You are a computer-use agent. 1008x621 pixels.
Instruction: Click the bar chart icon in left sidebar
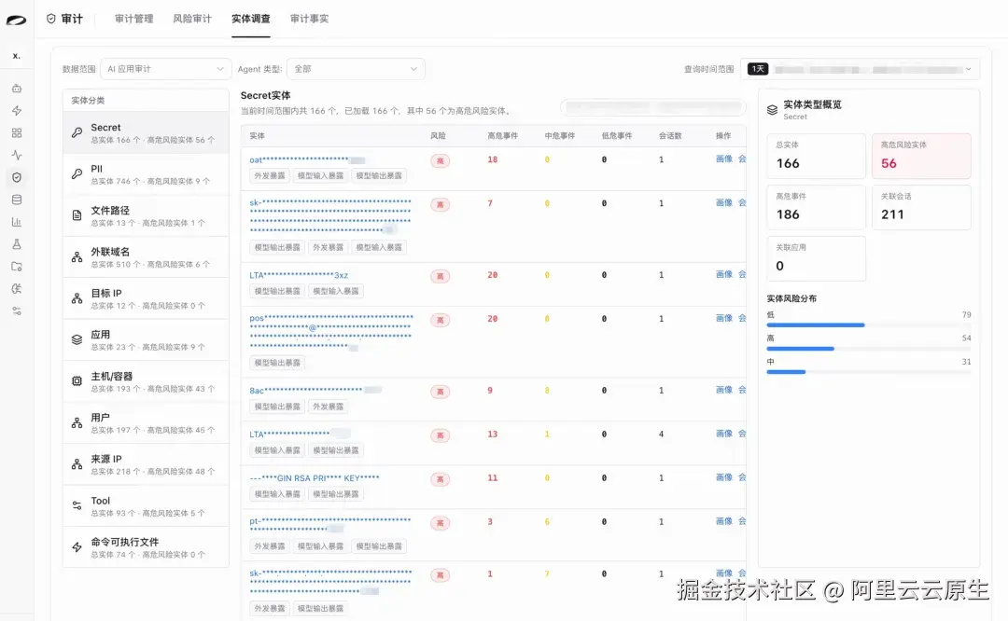(x=17, y=222)
